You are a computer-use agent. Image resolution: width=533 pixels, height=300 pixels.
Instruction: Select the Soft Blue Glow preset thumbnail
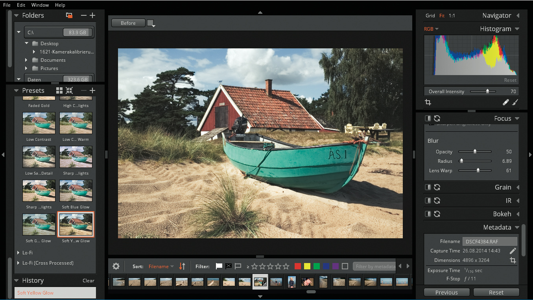click(x=76, y=191)
